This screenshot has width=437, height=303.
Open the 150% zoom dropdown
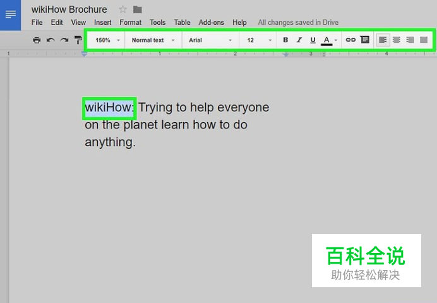[107, 40]
